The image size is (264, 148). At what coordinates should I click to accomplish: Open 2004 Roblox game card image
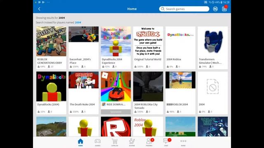(180, 41)
